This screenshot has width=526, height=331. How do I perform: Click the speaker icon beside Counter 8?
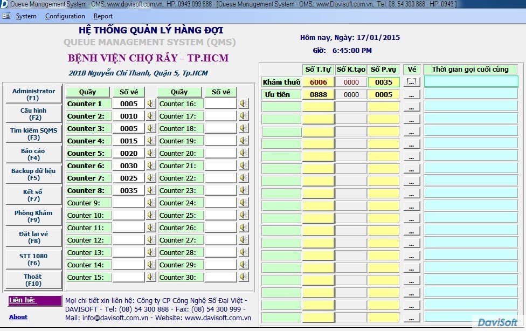coord(150,190)
